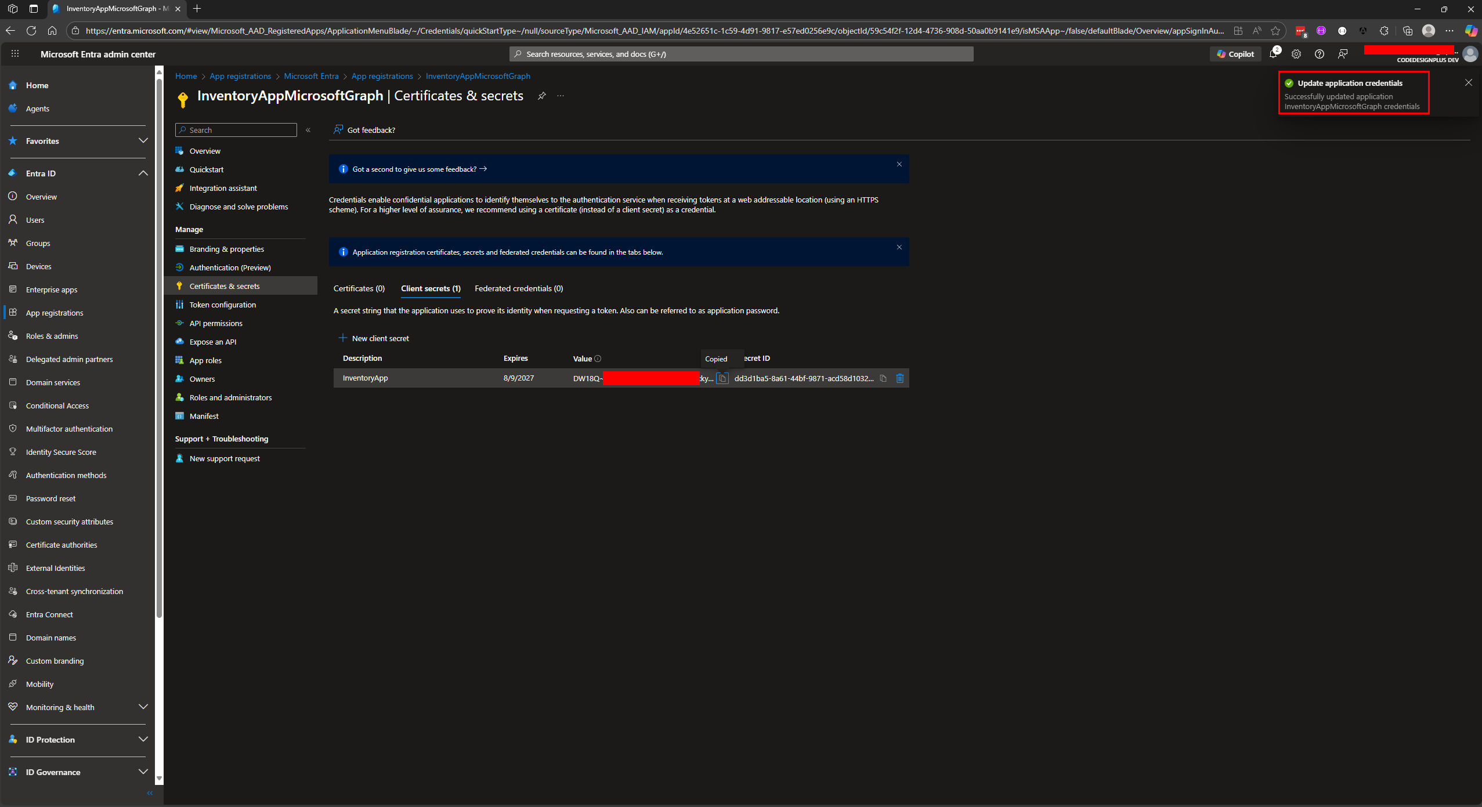Dismiss the application registration info banner
The width and height of the screenshot is (1482, 807).
point(899,247)
